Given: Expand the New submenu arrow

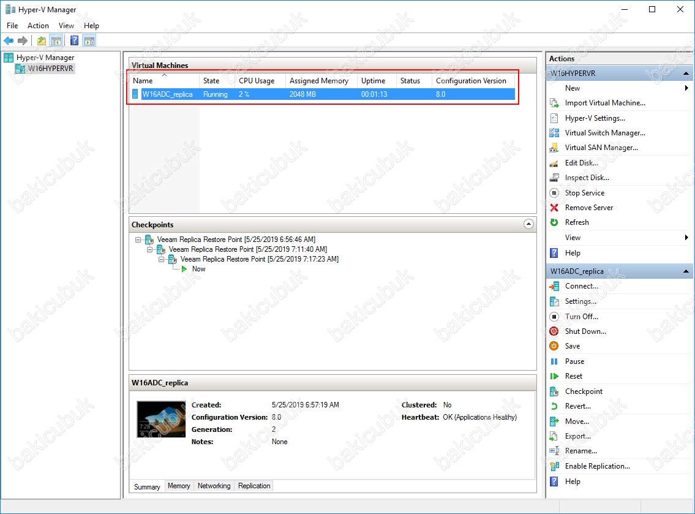Looking at the screenshot, I should (x=686, y=88).
